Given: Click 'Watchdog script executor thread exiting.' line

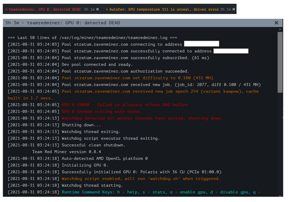Looking at the screenshot, I should coord(84,138).
